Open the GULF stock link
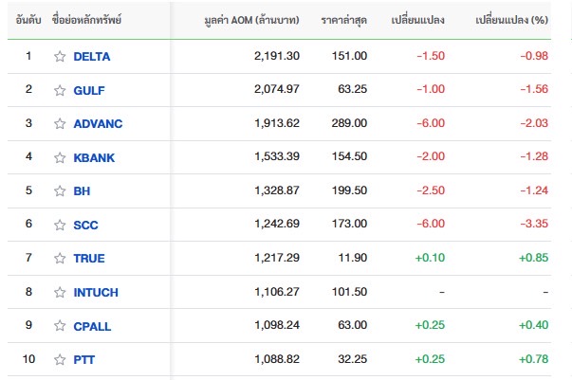This screenshot has height=380, width=572. tap(89, 90)
